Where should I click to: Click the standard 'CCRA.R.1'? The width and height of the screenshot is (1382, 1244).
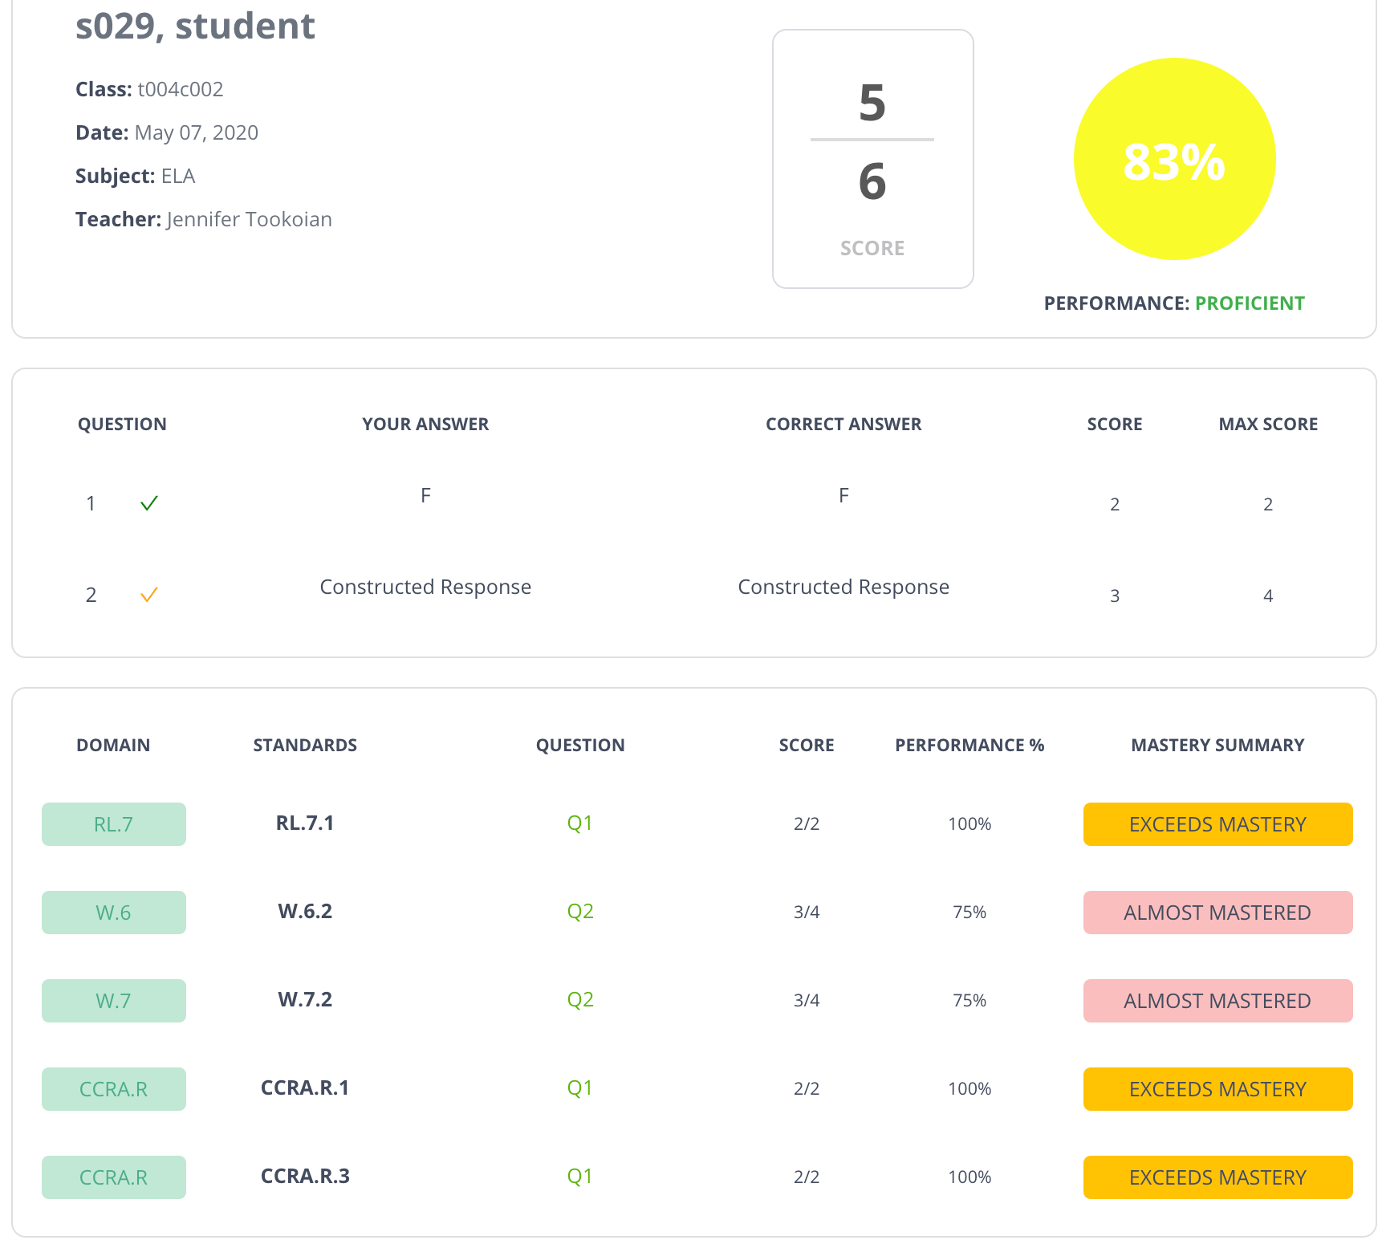[305, 1087]
